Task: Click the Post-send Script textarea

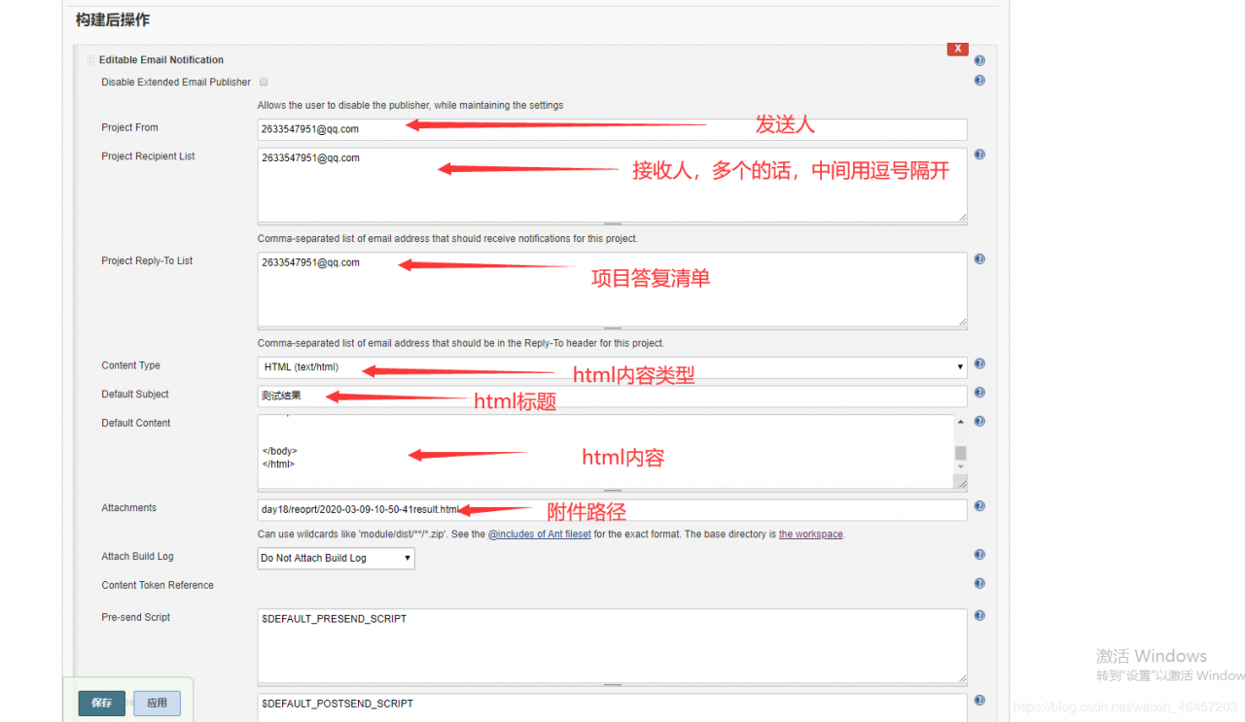Action: (x=612, y=708)
